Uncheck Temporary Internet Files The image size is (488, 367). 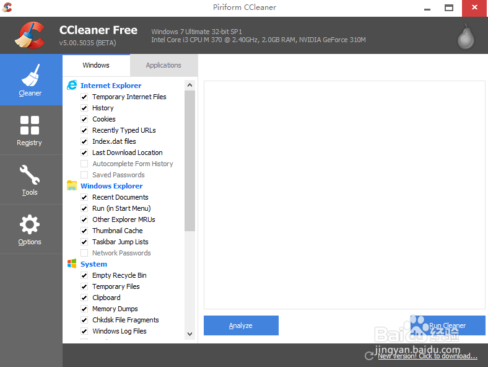[x=84, y=97]
